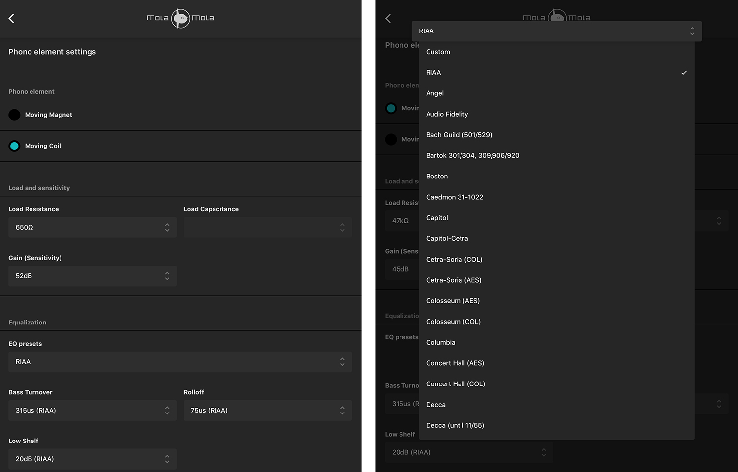This screenshot has width=738, height=472.
Task: Choose Columbia EQ preset
Action: click(556, 342)
